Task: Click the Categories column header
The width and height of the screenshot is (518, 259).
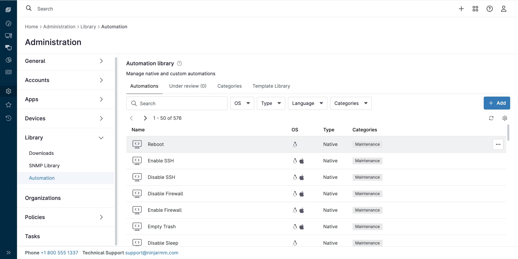Action: click(x=365, y=130)
